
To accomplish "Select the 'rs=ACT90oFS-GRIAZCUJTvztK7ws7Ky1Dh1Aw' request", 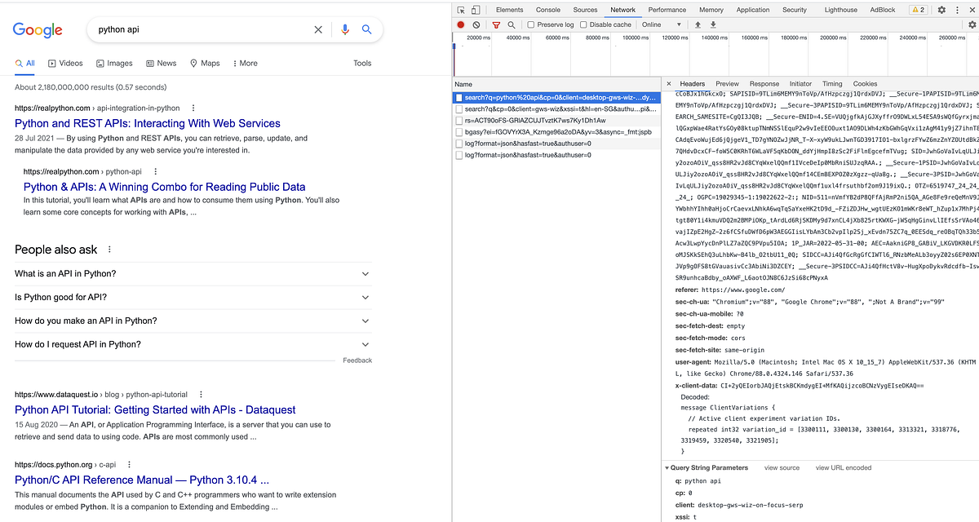I will tap(556, 120).
